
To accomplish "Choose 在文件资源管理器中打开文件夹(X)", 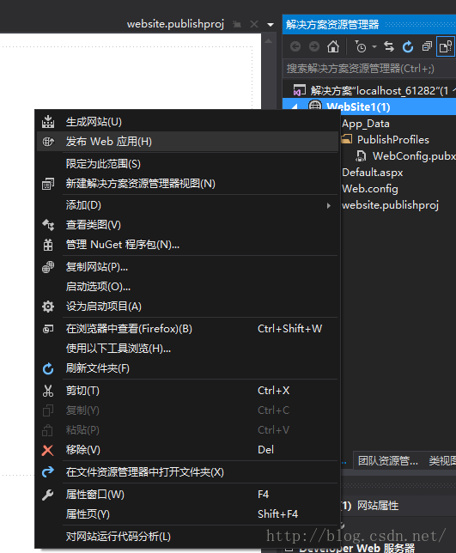I will point(187,472).
